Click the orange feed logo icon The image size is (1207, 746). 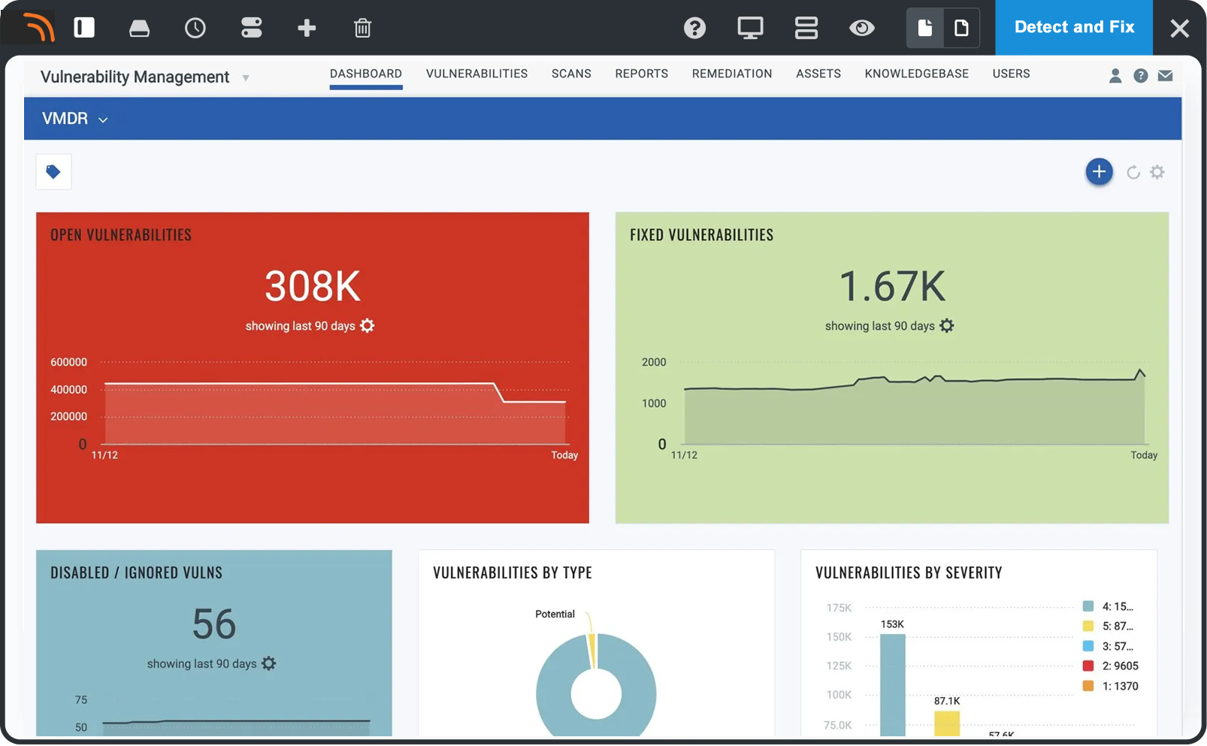pyautogui.click(x=38, y=28)
